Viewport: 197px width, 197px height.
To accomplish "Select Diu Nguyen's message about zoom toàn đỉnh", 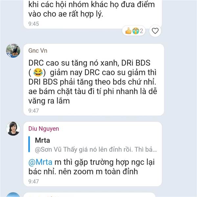I will coord(93,154).
